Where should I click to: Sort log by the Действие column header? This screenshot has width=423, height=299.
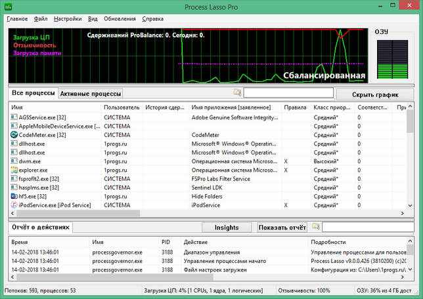[x=245, y=242]
